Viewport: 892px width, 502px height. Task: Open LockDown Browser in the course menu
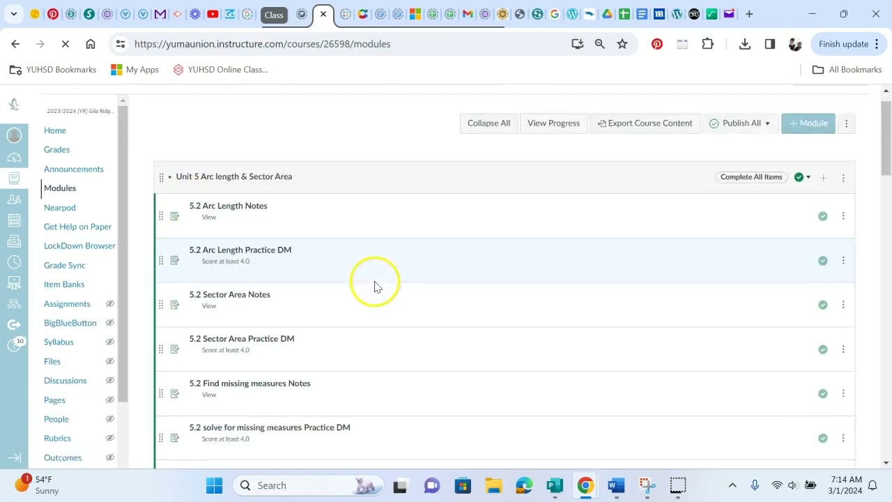click(x=79, y=246)
